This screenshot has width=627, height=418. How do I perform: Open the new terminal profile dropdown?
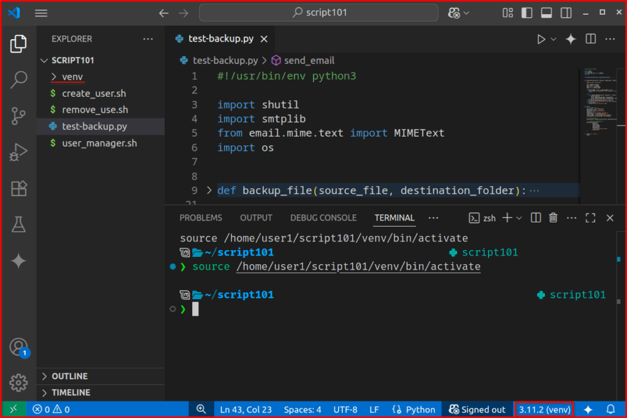coord(519,218)
